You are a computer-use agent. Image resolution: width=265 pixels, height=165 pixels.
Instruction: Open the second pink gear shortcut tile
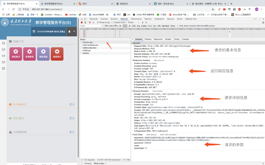click(29, 54)
